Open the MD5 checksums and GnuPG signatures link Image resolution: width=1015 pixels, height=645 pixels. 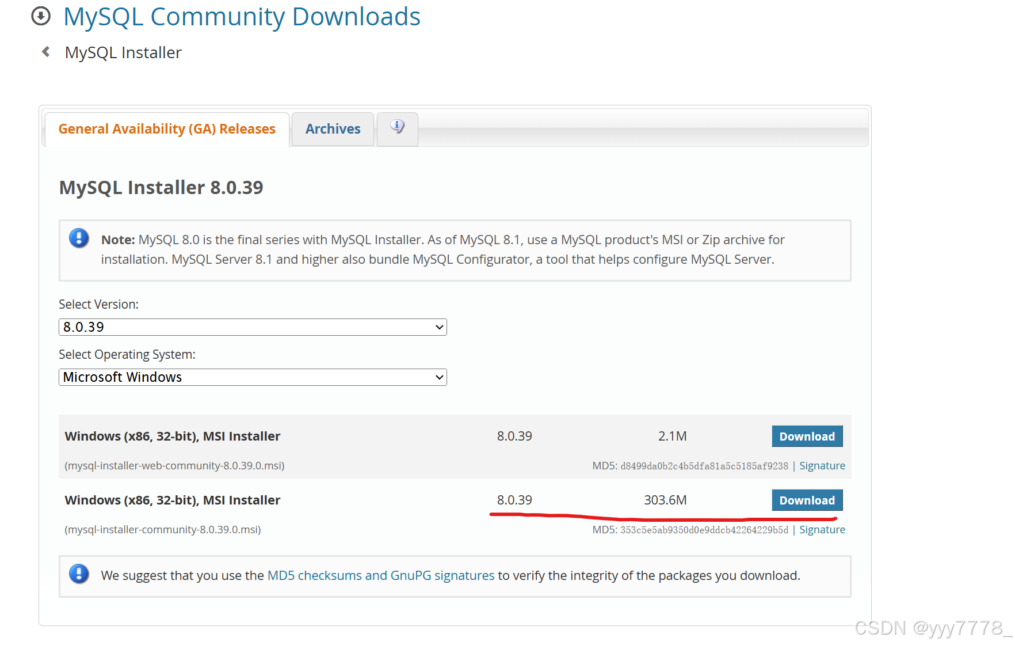[x=381, y=575]
